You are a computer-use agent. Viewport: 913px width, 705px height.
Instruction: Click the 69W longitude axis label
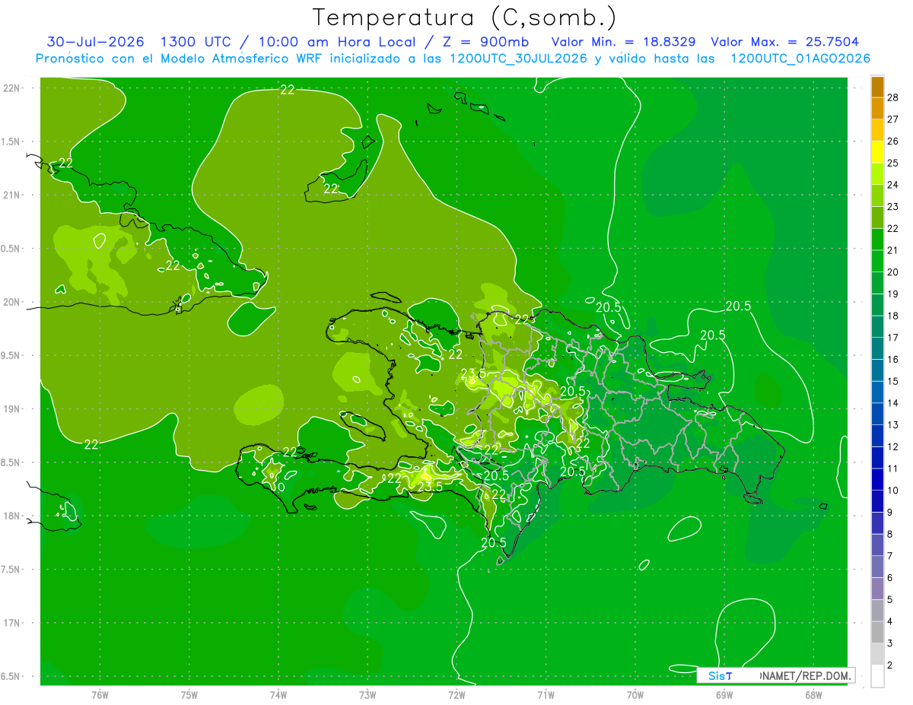(724, 695)
